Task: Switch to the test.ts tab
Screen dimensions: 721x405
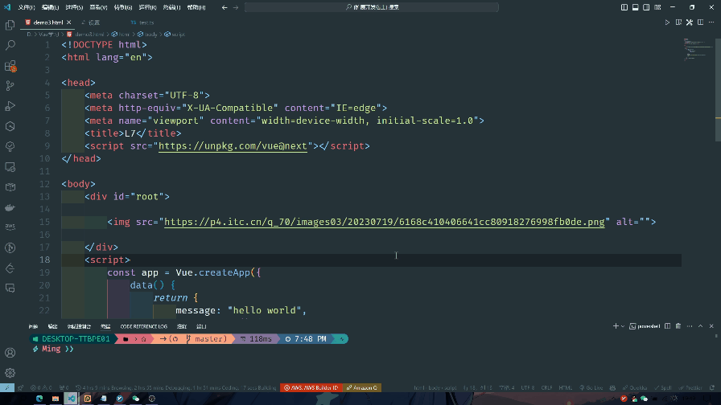Action: [142, 22]
